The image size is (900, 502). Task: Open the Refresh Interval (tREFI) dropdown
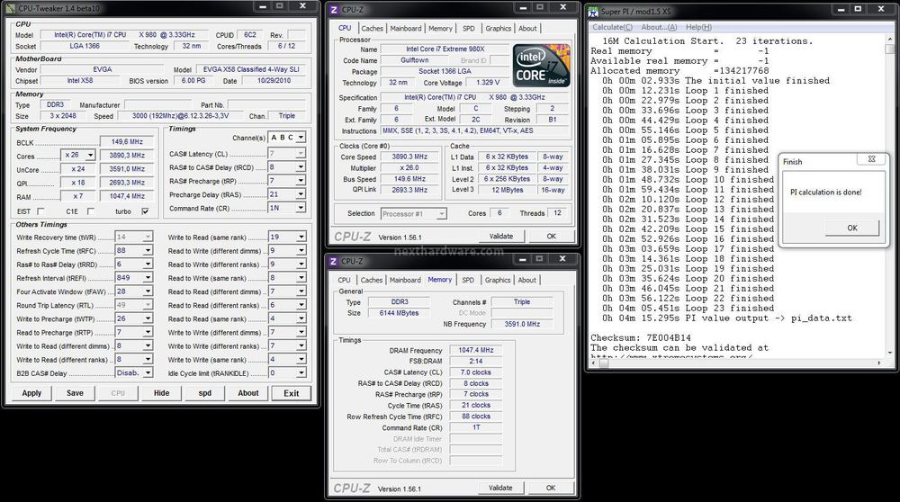click(x=148, y=278)
